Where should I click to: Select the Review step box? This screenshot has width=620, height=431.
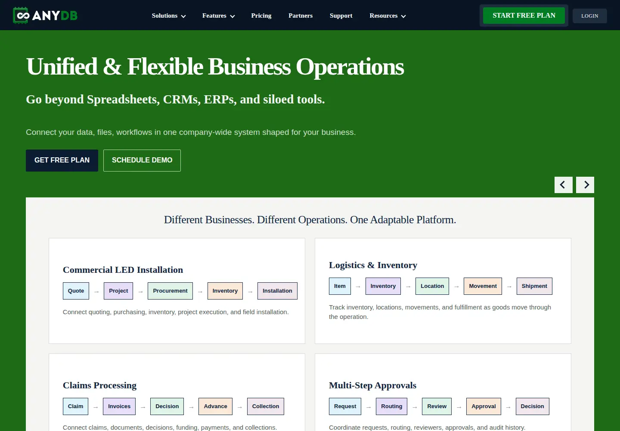pos(437,406)
